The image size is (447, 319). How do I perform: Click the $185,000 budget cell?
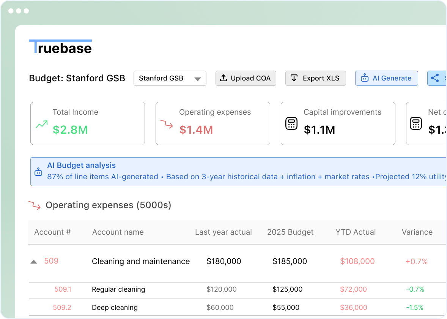pos(290,261)
